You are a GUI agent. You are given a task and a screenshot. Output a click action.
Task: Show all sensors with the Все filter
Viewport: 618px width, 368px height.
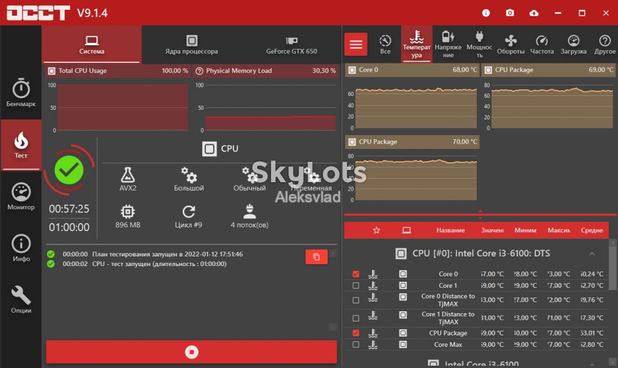pos(385,44)
